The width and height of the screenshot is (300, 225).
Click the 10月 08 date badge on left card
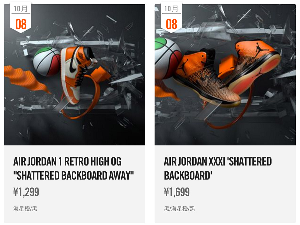pyautogui.click(x=21, y=18)
